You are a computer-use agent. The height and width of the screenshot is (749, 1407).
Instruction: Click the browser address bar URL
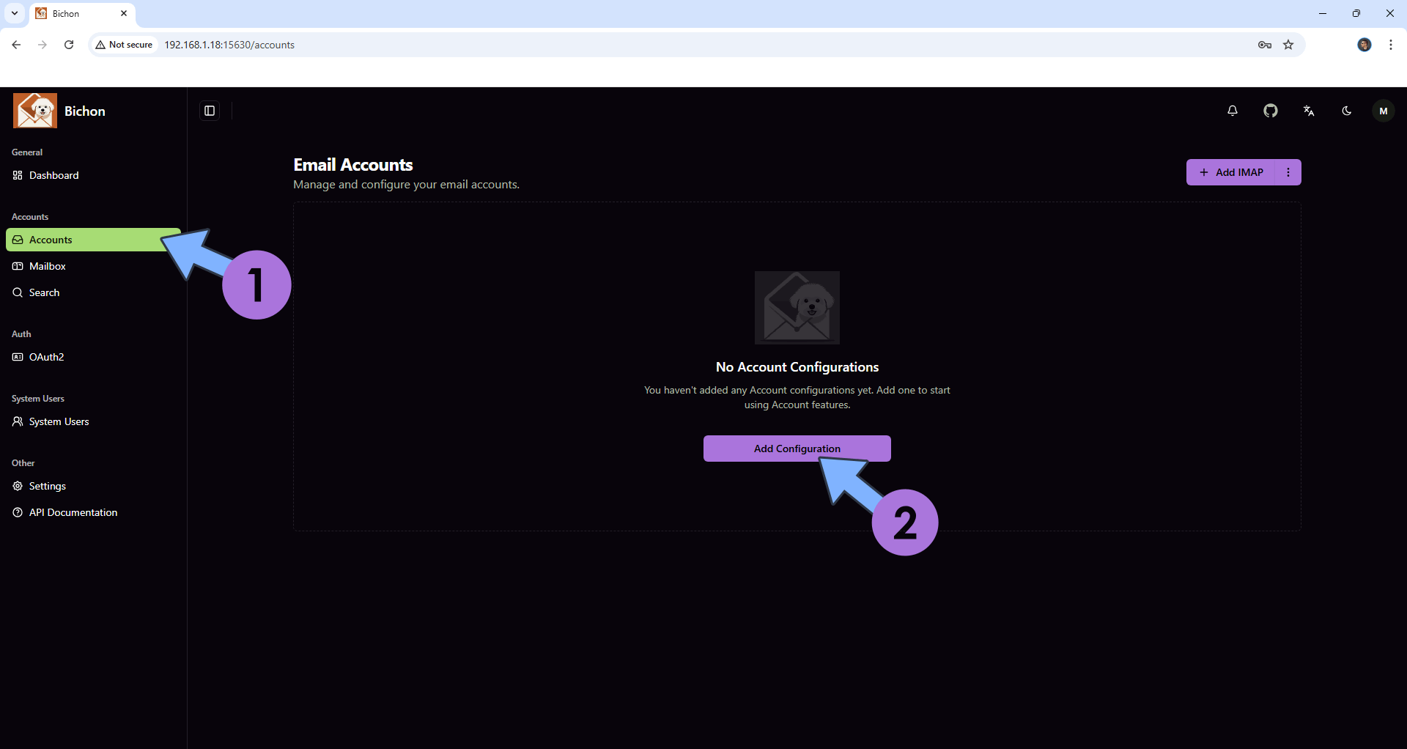[229, 45]
